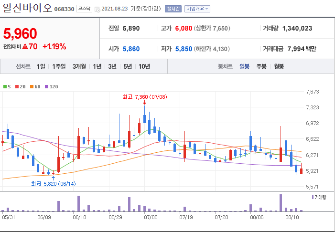Screen dimensions: 335x232
Task: Click the orange 60-day moving average swatch
Action: (32, 87)
